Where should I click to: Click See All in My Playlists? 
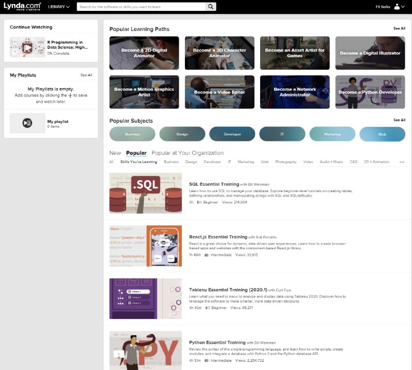[x=86, y=75]
